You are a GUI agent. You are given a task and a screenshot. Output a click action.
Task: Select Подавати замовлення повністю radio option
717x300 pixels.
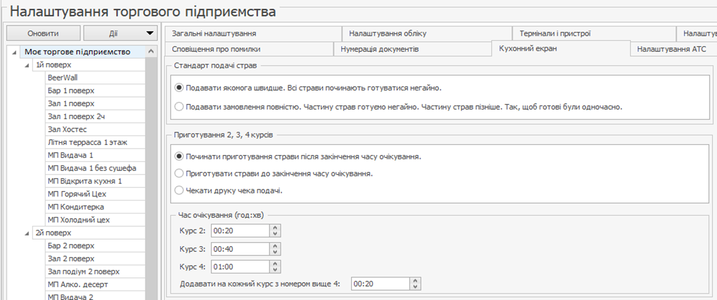click(179, 107)
